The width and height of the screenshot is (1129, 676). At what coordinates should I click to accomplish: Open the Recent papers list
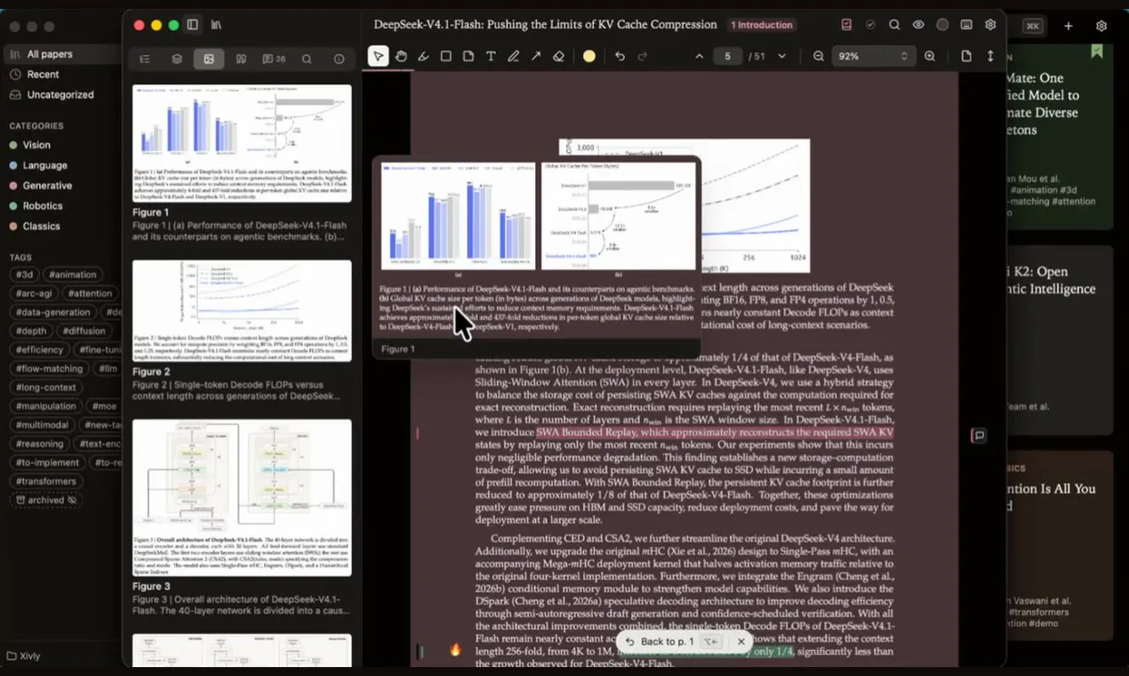click(43, 75)
